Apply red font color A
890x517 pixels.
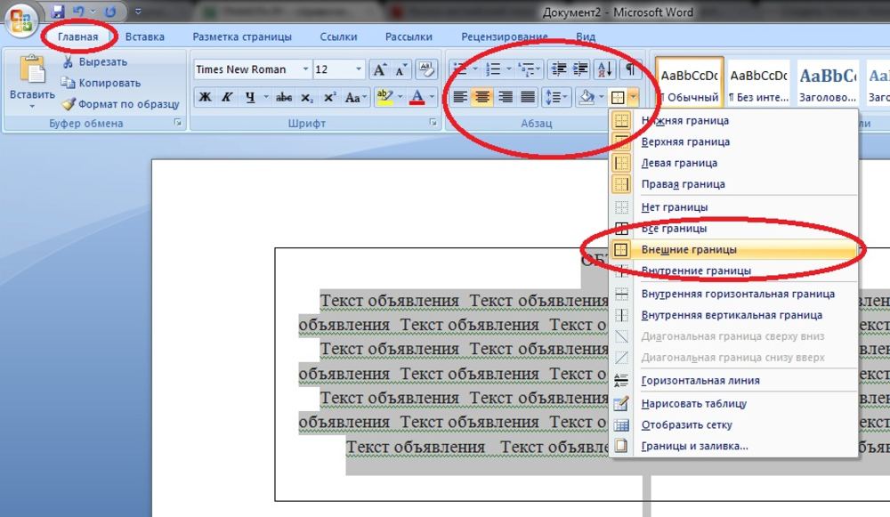pyautogui.click(x=417, y=97)
